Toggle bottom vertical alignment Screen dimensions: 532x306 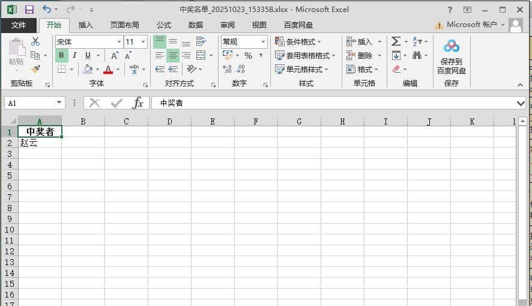coord(186,42)
